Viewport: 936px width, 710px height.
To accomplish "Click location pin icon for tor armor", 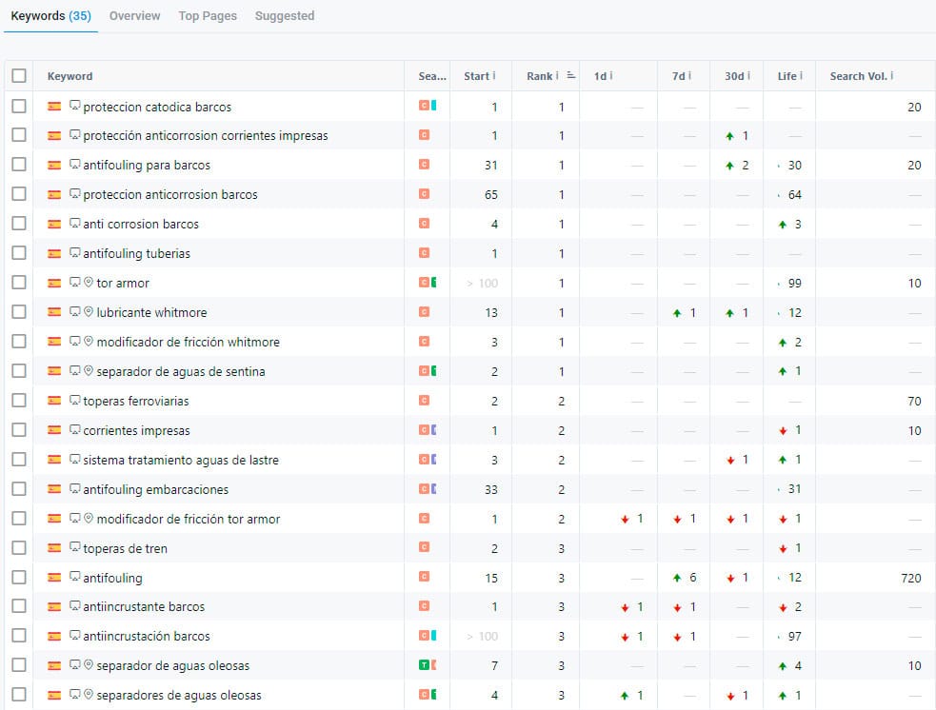I will [x=89, y=282].
